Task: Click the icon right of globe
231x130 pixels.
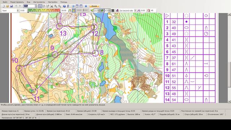Action: pos(68,6)
